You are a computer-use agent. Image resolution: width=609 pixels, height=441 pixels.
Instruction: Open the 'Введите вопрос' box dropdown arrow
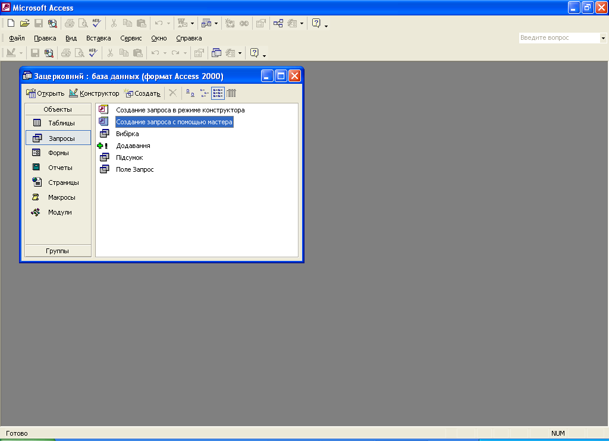click(603, 38)
